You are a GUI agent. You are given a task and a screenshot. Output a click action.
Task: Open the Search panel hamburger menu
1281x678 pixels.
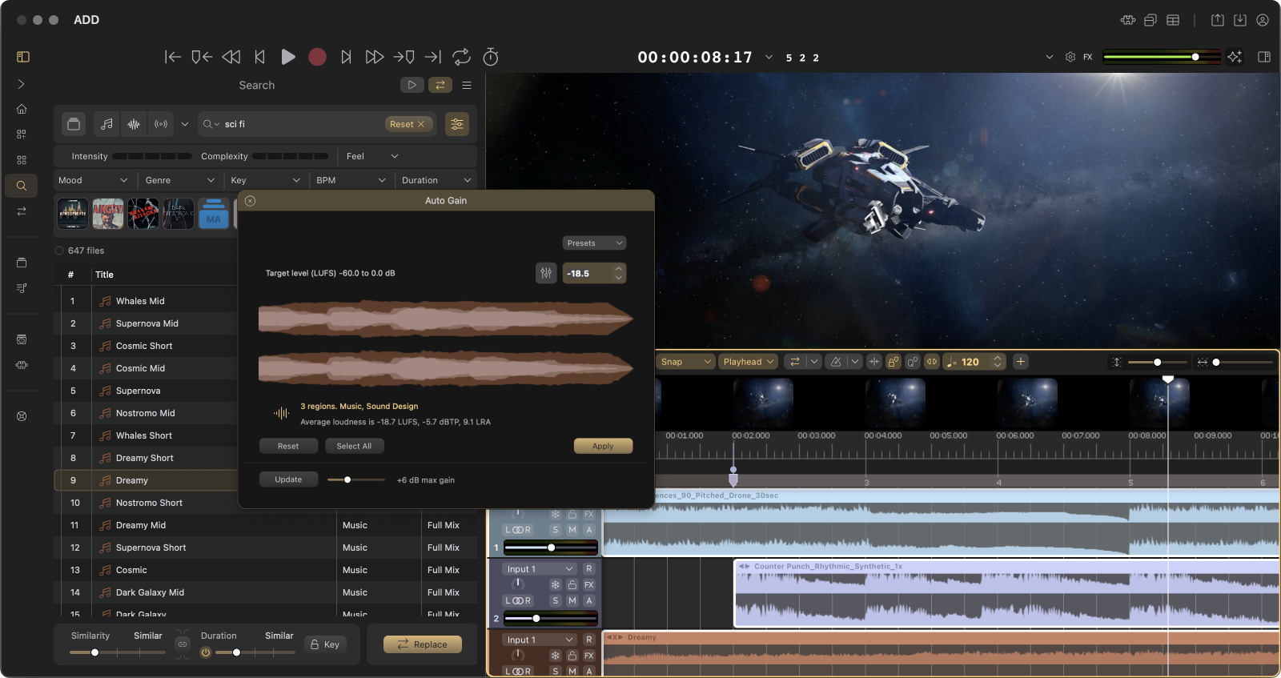point(467,85)
